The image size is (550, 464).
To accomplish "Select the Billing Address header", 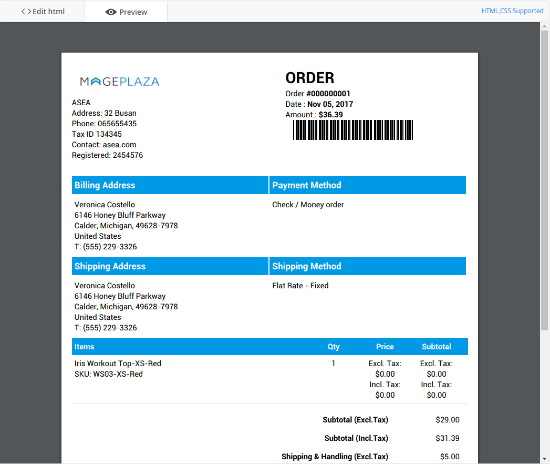I will tap(105, 185).
